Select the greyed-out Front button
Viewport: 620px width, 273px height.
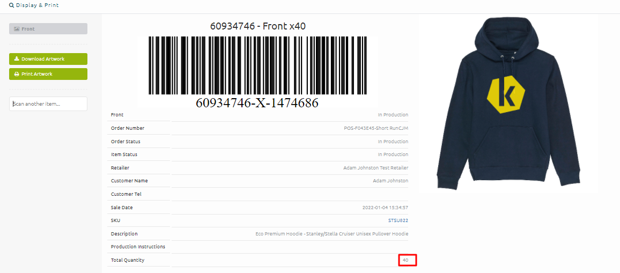tap(48, 29)
